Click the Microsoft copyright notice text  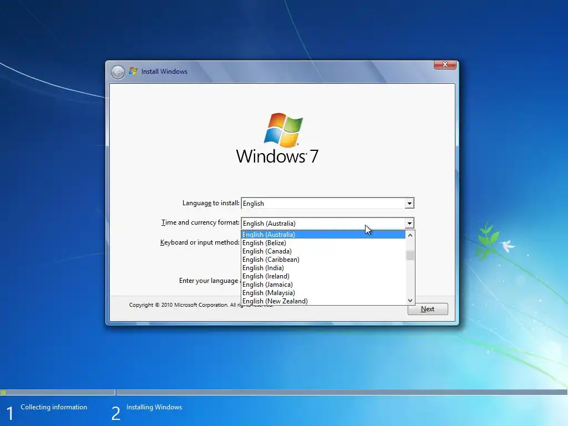201,305
